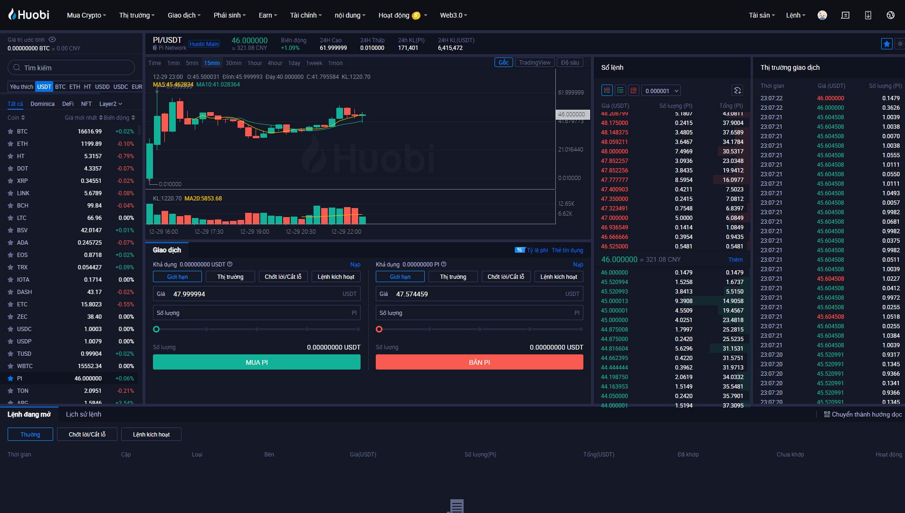
Task: Expand the Layer2 category dropdown
Action: click(x=111, y=104)
